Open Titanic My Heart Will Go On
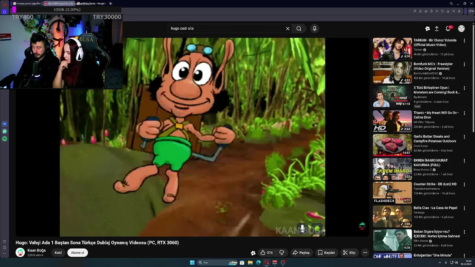 tap(436, 115)
